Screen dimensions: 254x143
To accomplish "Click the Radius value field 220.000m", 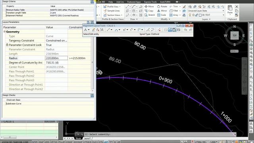I will pyautogui.click(x=56, y=58).
